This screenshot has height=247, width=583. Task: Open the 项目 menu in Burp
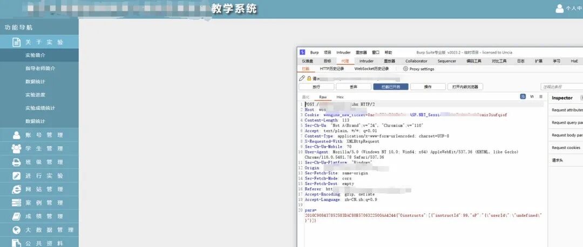[x=328, y=53]
